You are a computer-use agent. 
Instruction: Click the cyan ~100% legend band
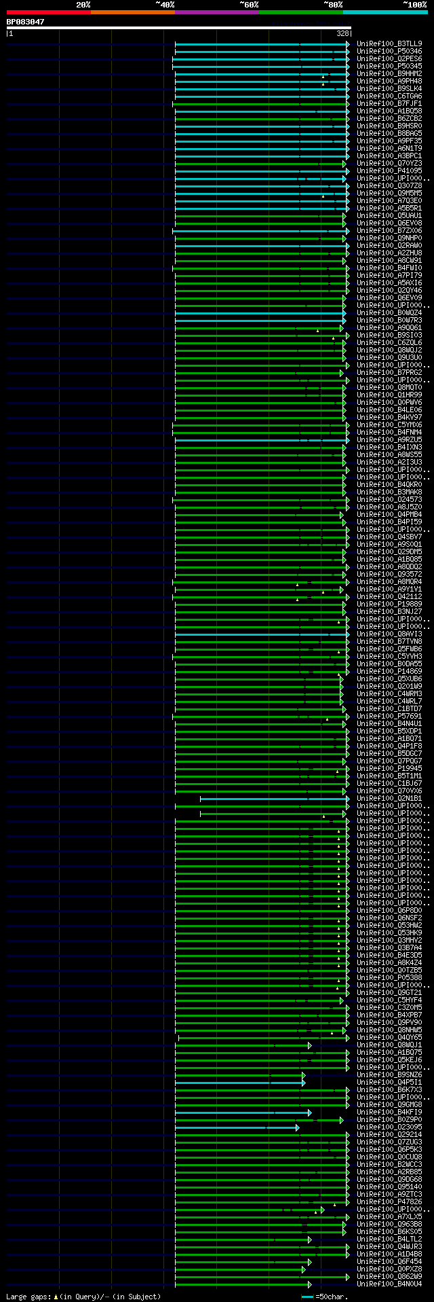pos(385,12)
